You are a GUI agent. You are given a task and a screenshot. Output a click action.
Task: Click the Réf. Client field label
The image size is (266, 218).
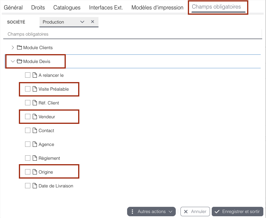click(x=49, y=103)
